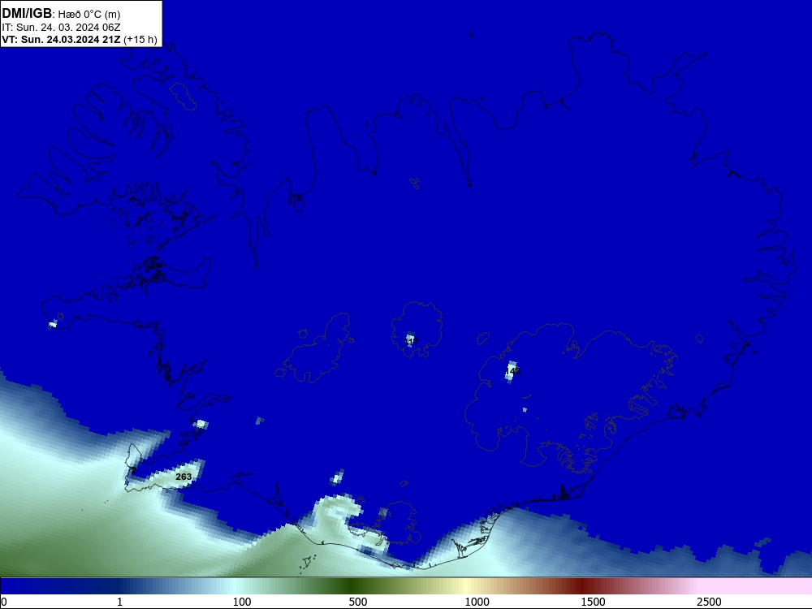Click the '100' tick on the color scale
The height and width of the screenshot is (609, 812).
pos(242,602)
